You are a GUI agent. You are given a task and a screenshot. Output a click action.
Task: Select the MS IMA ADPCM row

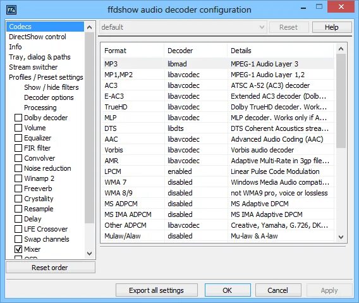pos(217,214)
